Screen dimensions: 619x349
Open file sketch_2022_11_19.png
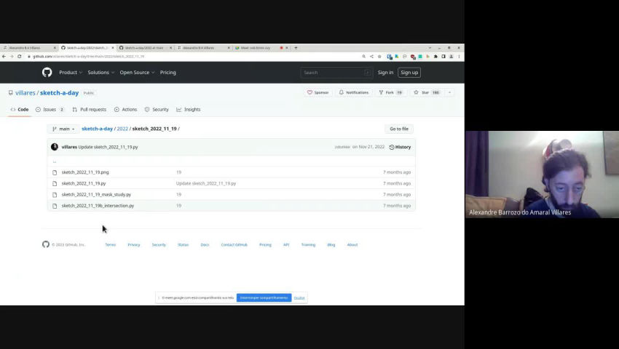pos(85,172)
